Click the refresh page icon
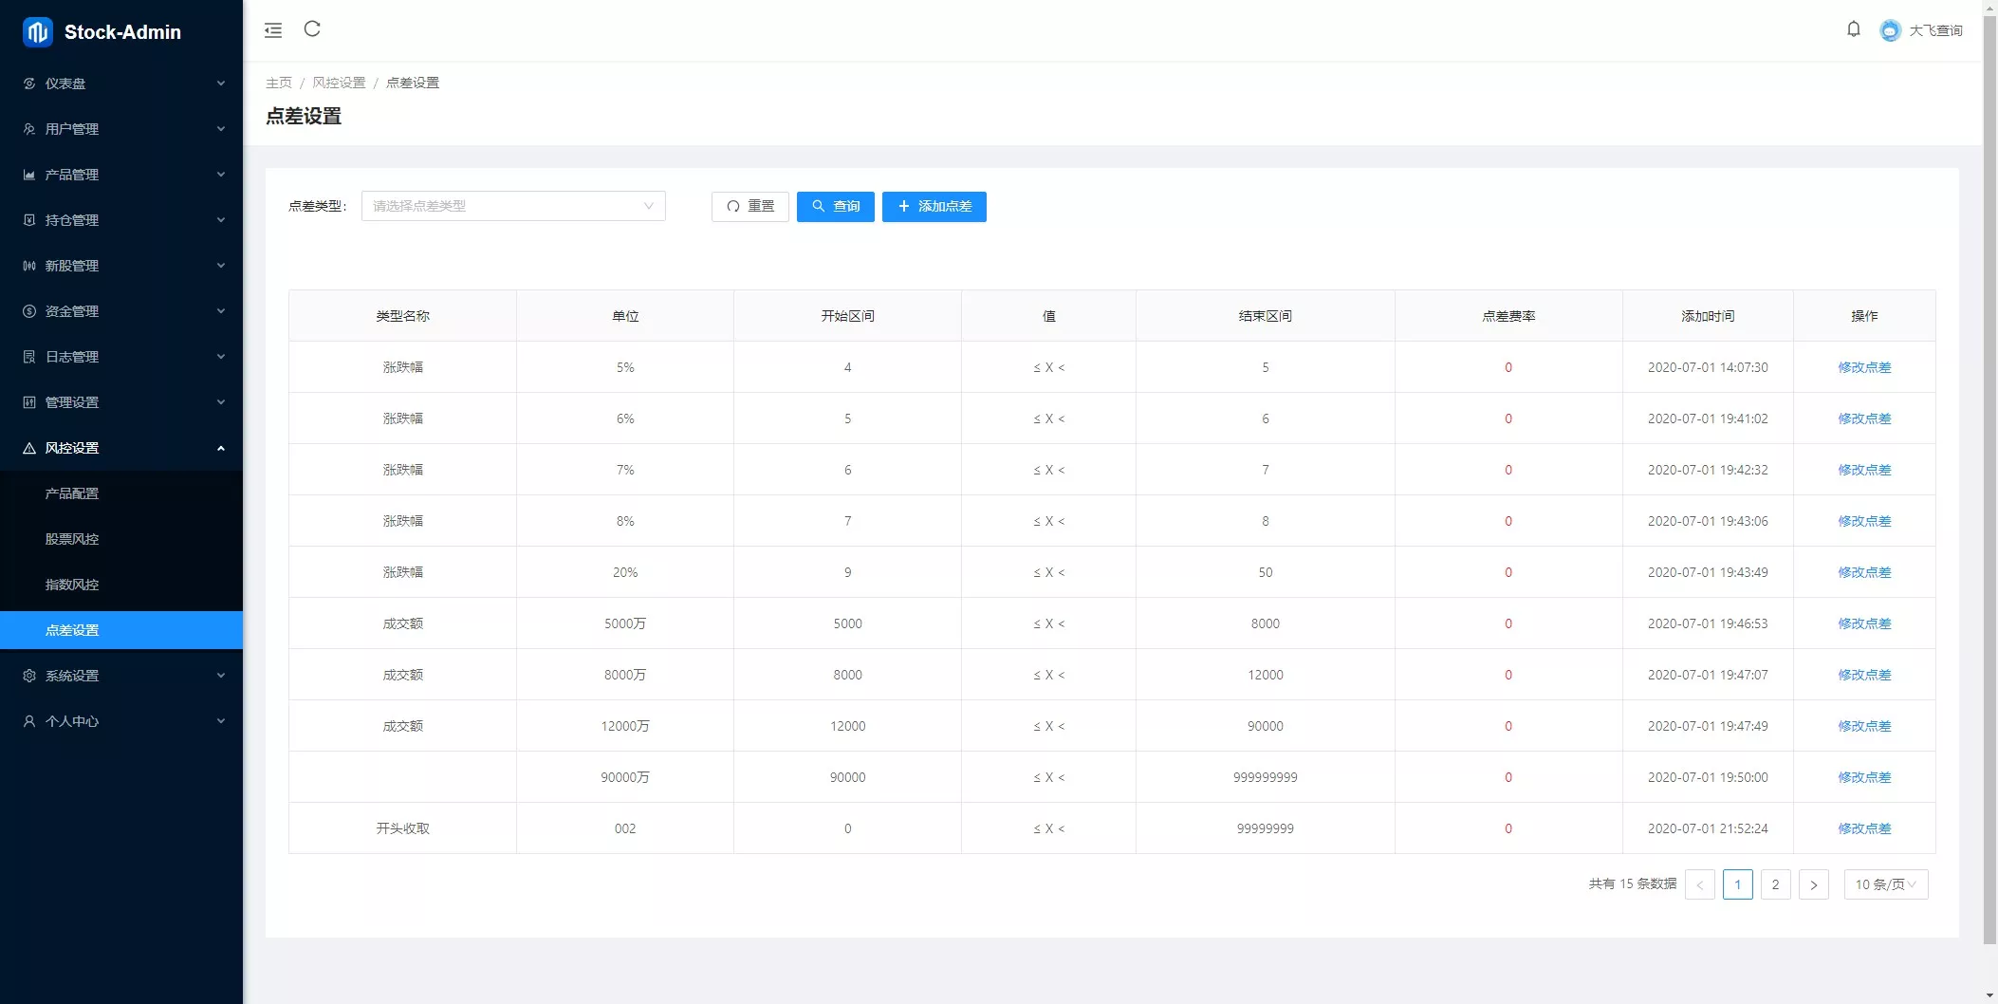1998x1004 pixels. coord(312,29)
